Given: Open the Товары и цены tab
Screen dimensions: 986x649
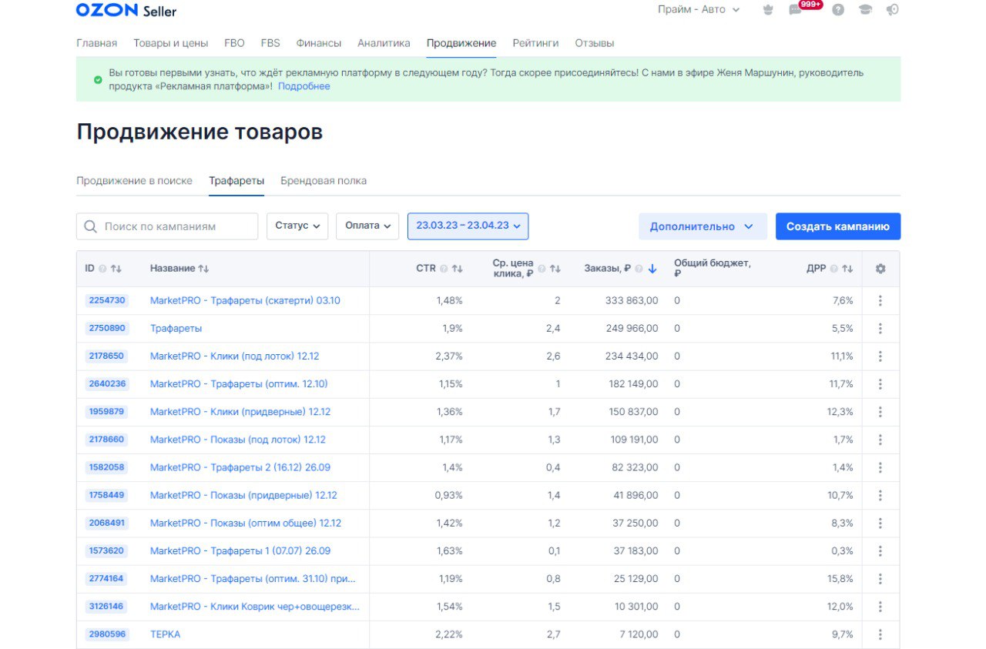Looking at the screenshot, I should coord(171,43).
